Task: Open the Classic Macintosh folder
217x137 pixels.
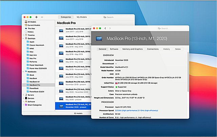Action: (35, 45)
